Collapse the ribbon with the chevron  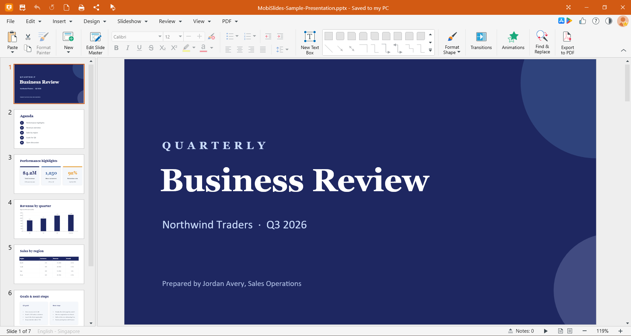623,50
